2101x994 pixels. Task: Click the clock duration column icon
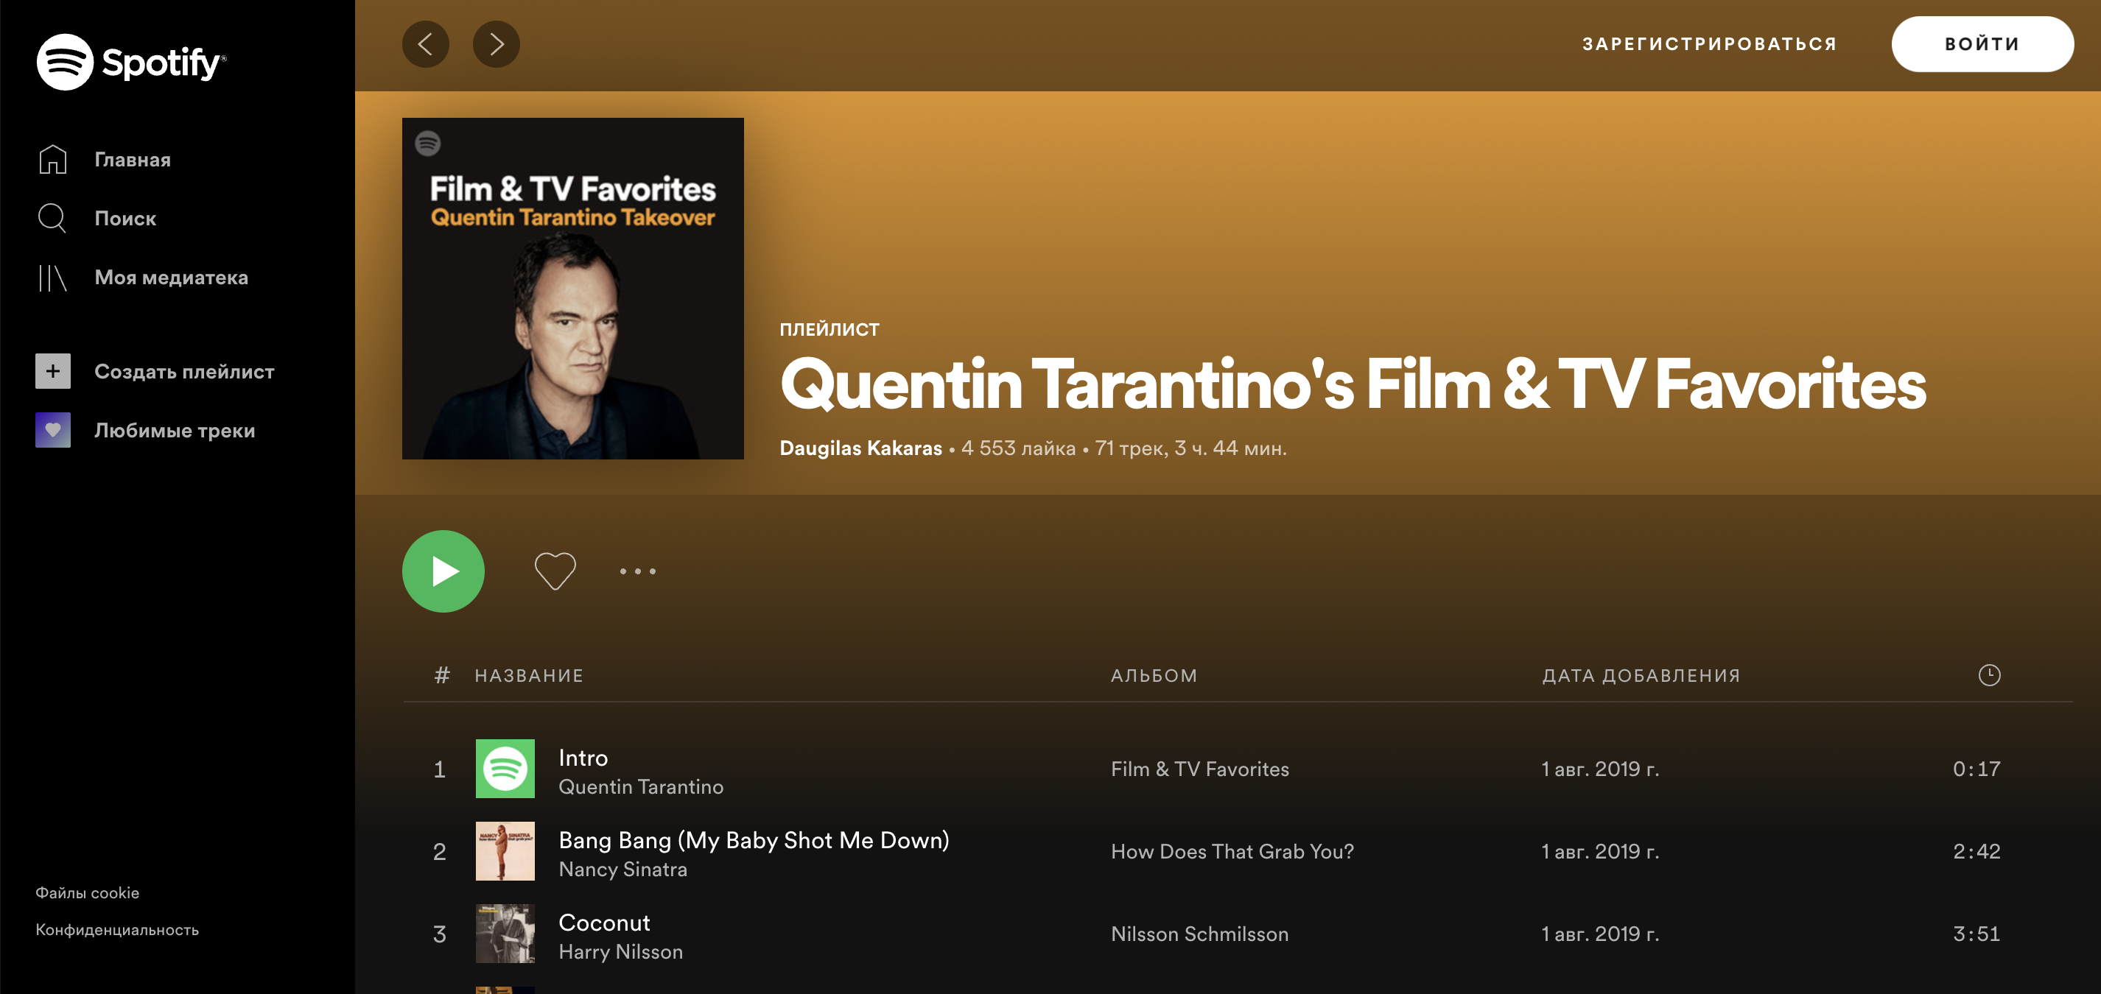pyautogui.click(x=1988, y=674)
